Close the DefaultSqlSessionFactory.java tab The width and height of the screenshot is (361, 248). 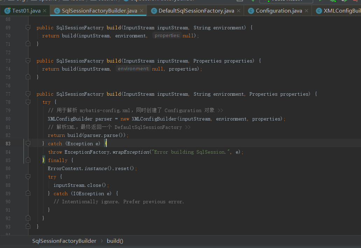[x=238, y=11]
